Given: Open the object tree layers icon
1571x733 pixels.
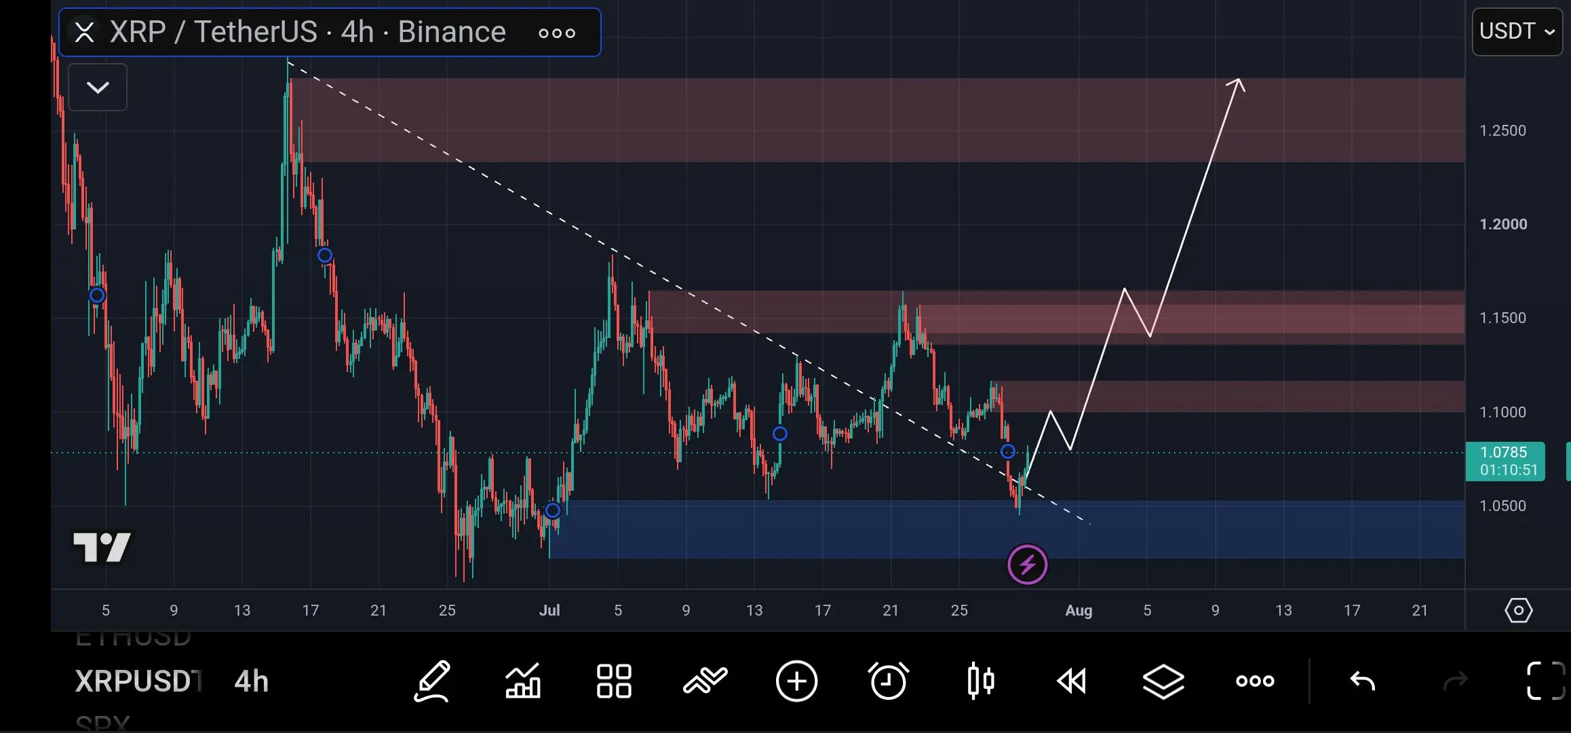Looking at the screenshot, I should [x=1163, y=681].
